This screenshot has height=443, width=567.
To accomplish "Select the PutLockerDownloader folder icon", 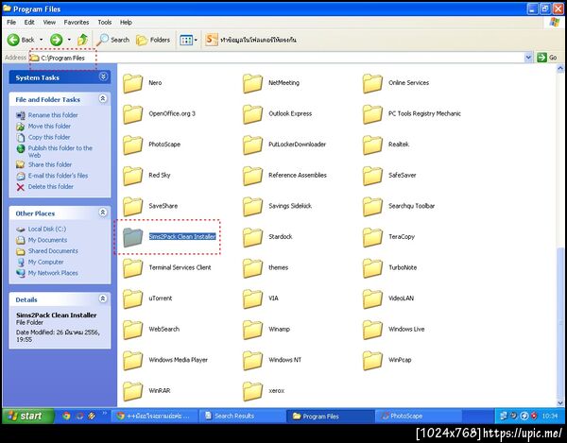I will coord(252,145).
